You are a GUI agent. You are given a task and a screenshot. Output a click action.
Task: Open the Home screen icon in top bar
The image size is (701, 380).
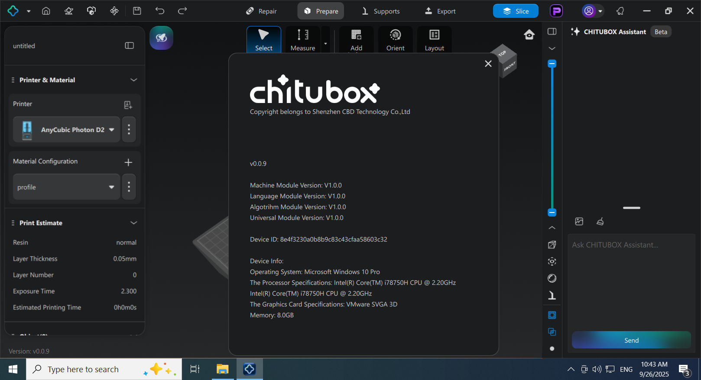(x=46, y=11)
